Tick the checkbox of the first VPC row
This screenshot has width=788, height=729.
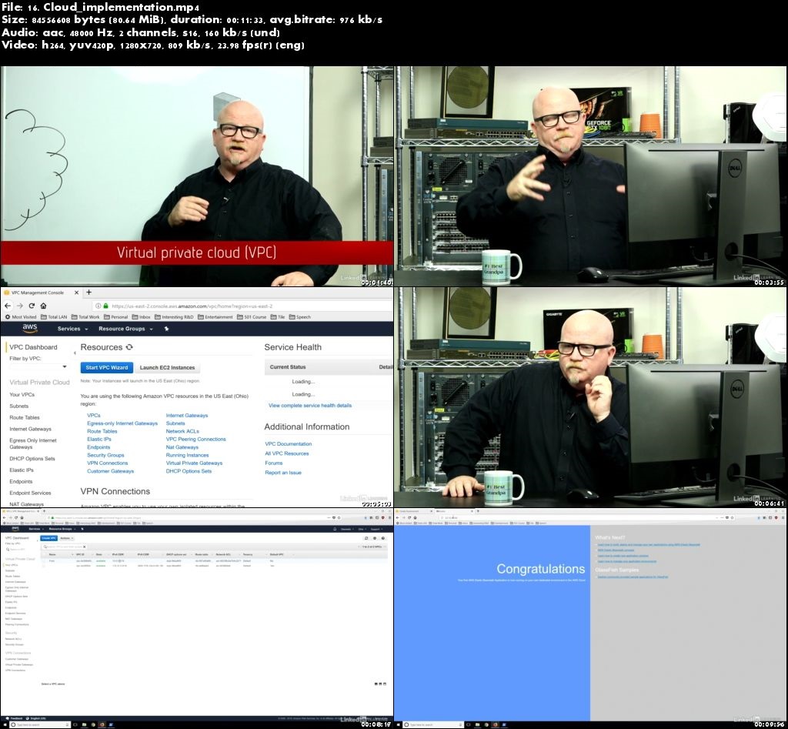click(44, 560)
